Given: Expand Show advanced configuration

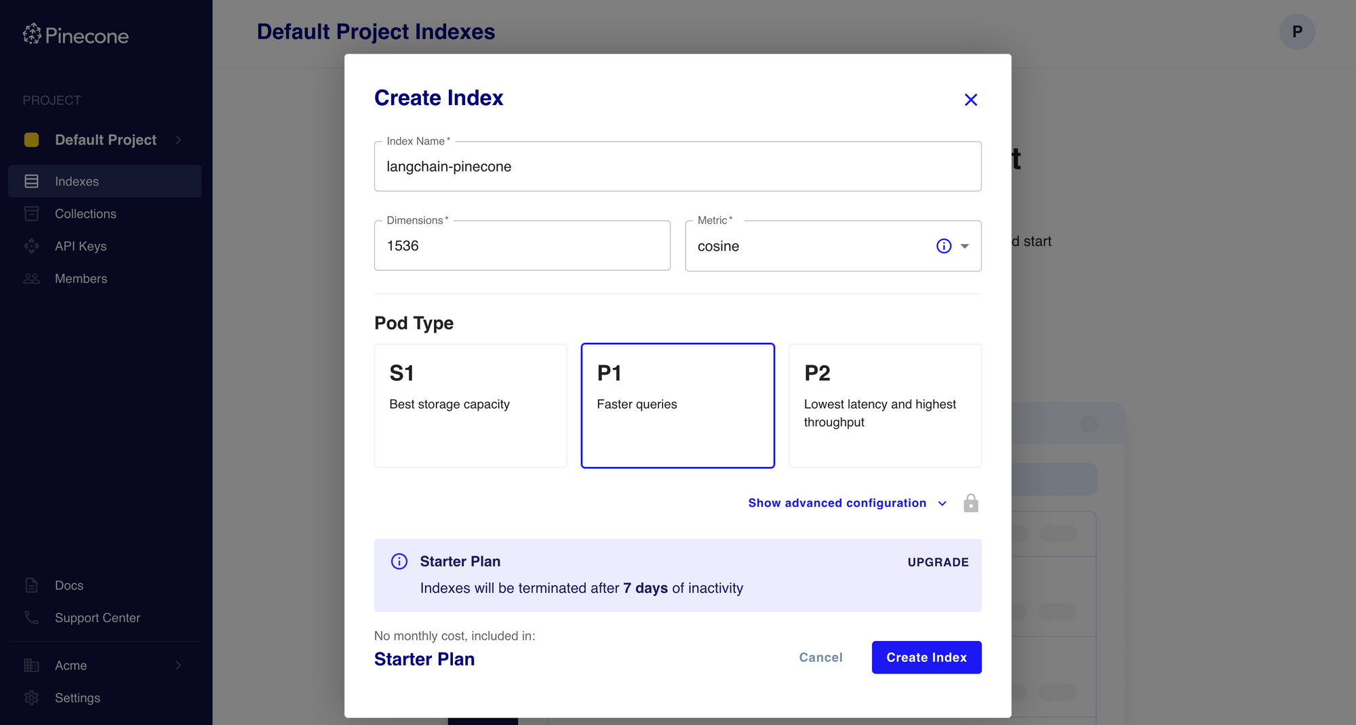Looking at the screenshot, I should (x=837, y=503).
